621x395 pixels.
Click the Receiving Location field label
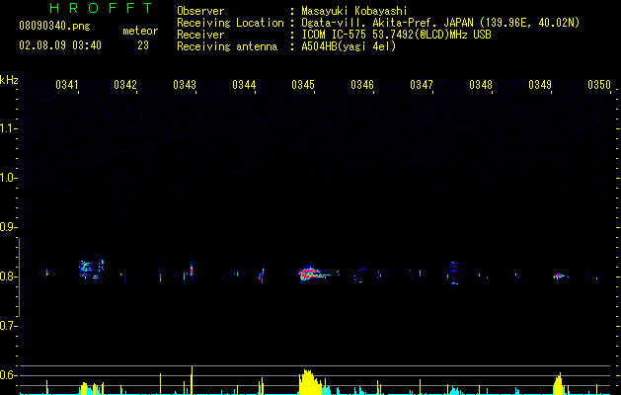[x=230, y=23]
